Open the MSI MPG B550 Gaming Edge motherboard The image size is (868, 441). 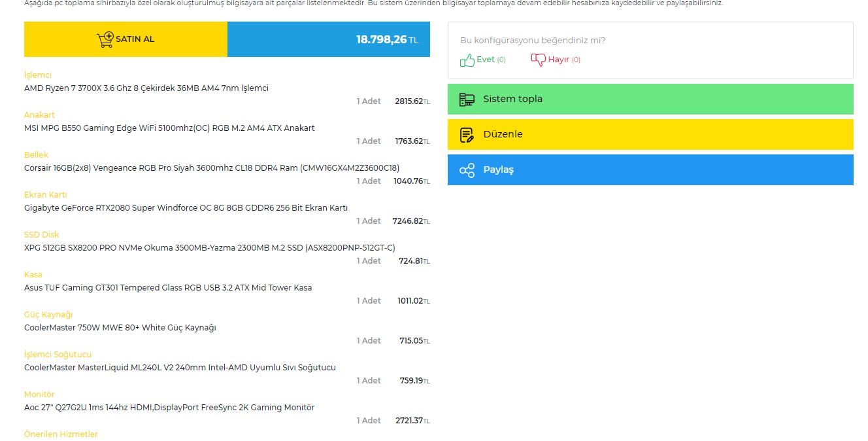point(169,128)
